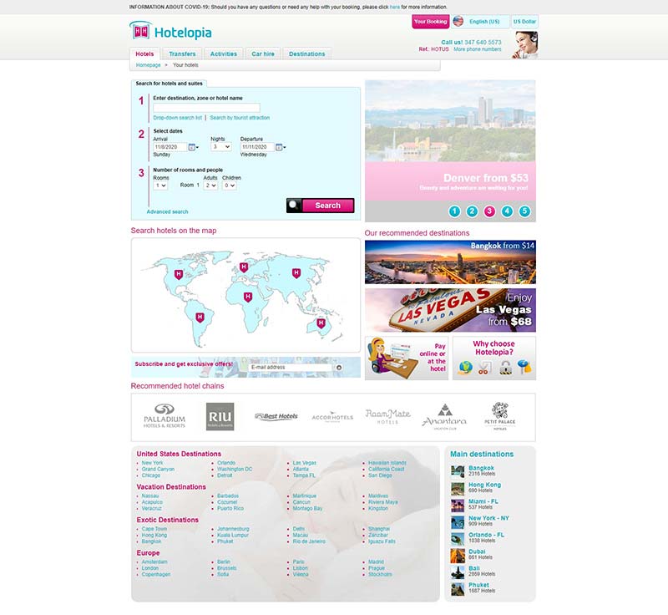Click the customer service agent photo

(x=525, y=45)
